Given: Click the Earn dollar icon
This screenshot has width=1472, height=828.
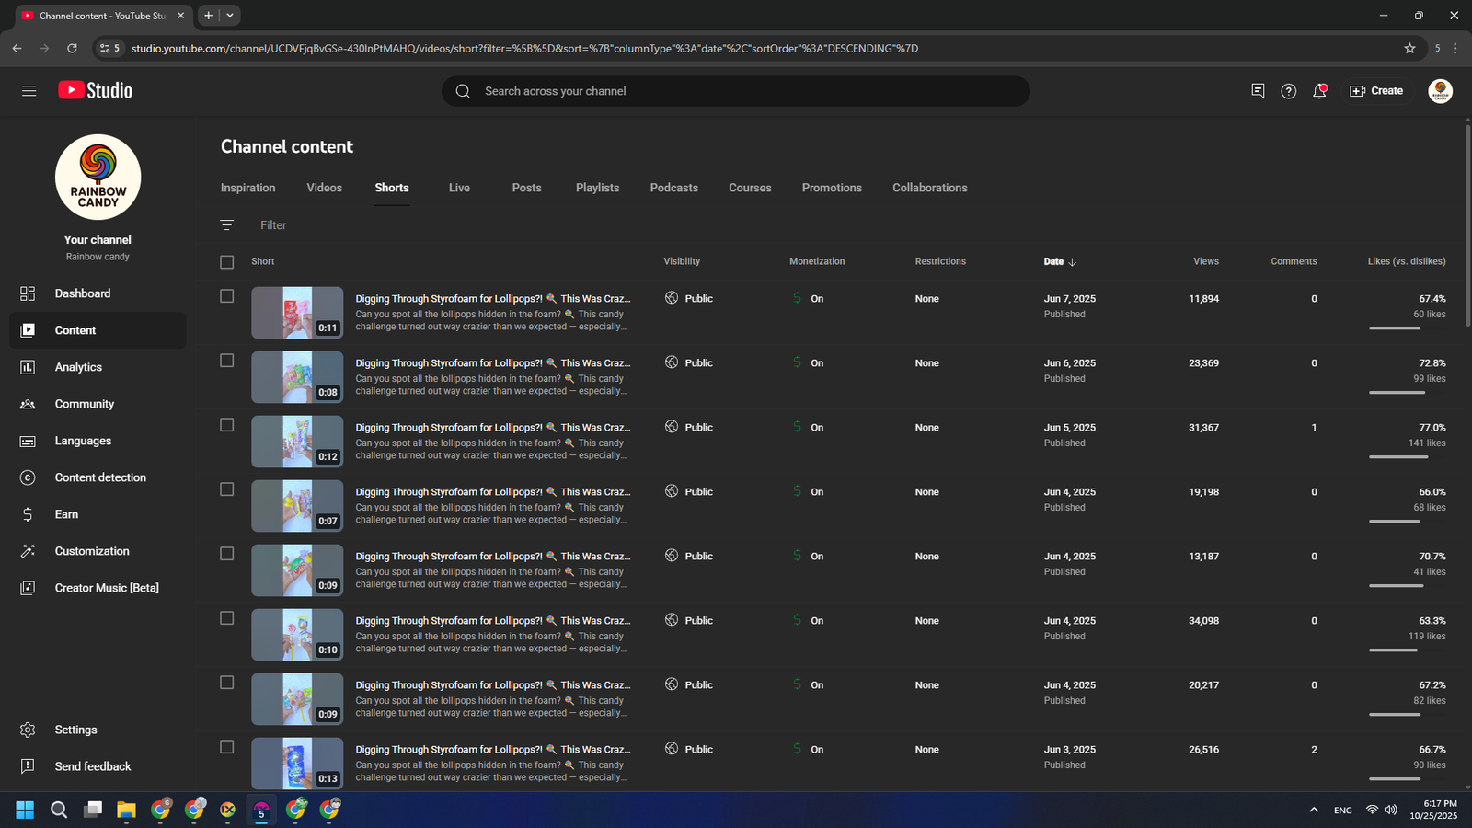Looking at the screenshot, I should coord(28,514).
